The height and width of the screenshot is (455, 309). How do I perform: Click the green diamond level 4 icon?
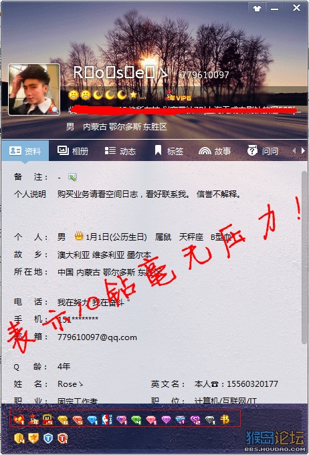point(136,420)
